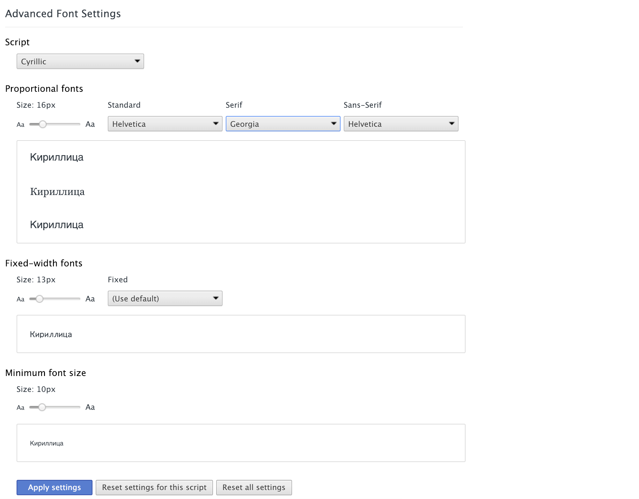
Task: Click the Advanced Font Settings heading
Action: pos(63,14)
